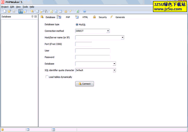188x132 pixels.
Task: Pin the Database side panel
Action: pos(32,16)
